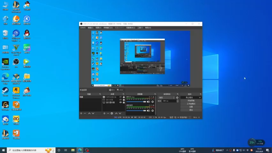
Task: Toggle lock on the display capture source
Action: point(124,102)
